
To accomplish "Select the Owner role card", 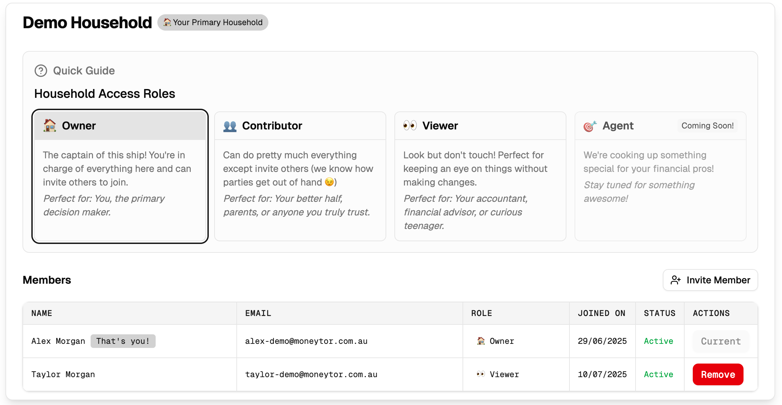I will [120, 183].
